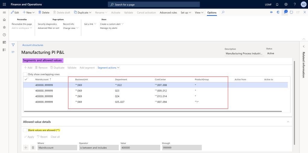The width and height of the screenshot is (308, 153).
Task: Check Blank values are allowed box
Action: pos(25,130)
